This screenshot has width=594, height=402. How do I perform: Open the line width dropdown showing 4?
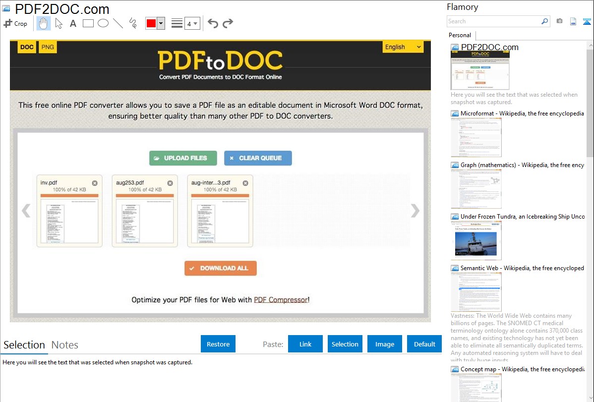click(192, 23)
